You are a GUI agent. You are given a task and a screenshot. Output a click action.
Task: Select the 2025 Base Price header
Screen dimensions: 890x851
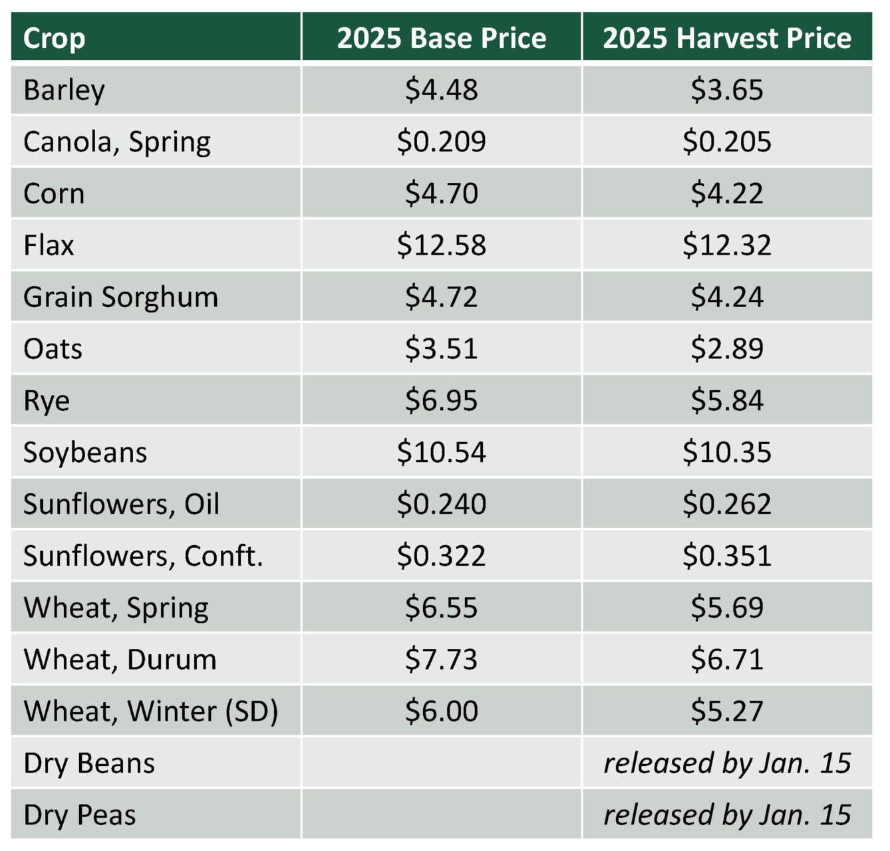click(x=441, y=38)
